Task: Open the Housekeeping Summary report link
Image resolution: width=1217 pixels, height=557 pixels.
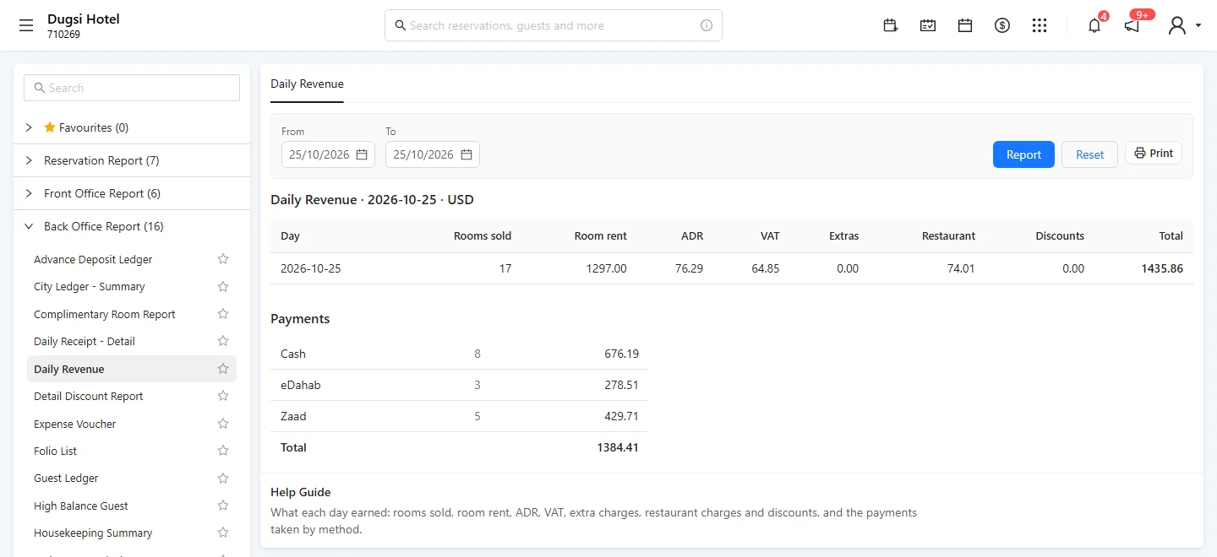Action: [93, 533]
